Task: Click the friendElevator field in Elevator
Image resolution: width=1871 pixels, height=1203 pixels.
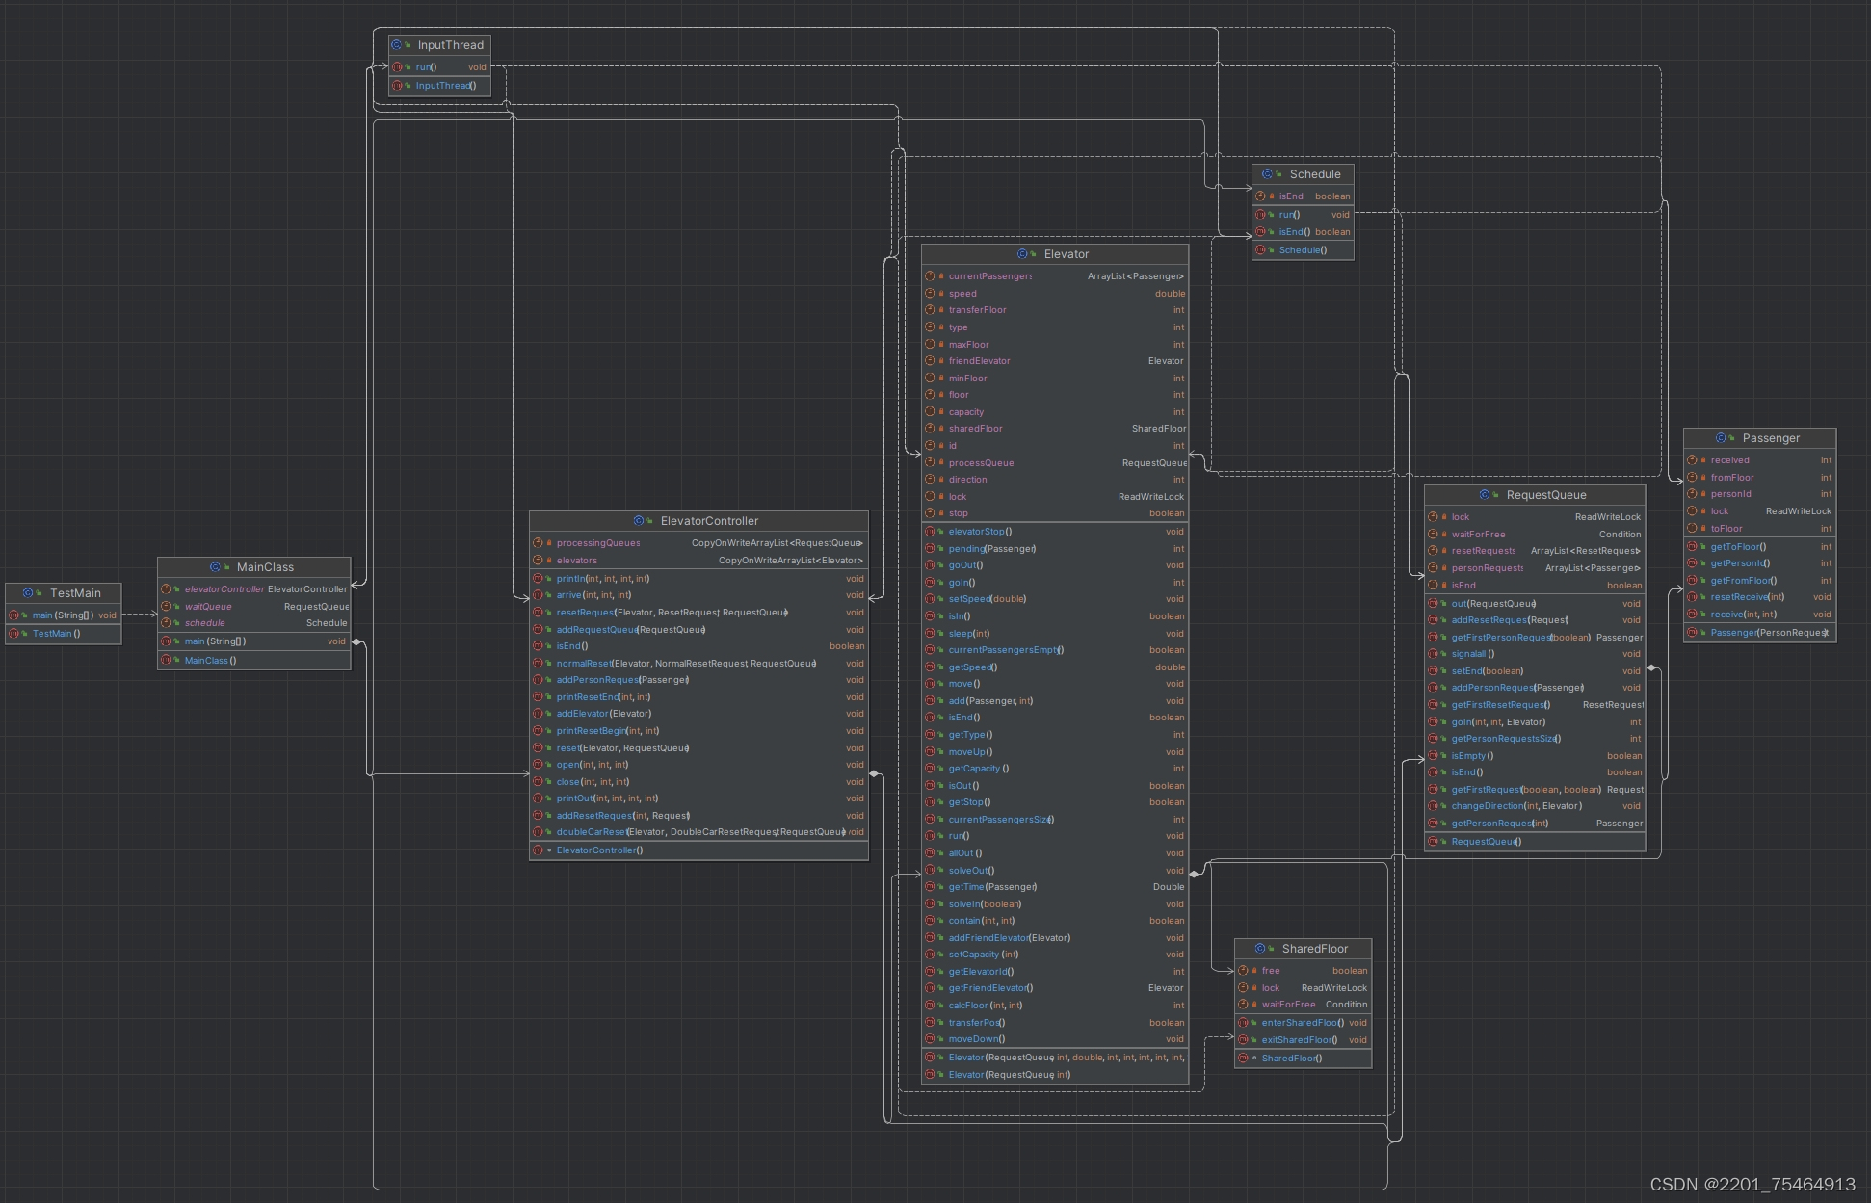Action: click(x=1055, y=361)
